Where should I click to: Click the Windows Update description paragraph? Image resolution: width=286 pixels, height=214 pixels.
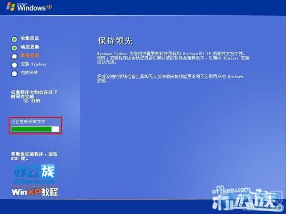173,58
